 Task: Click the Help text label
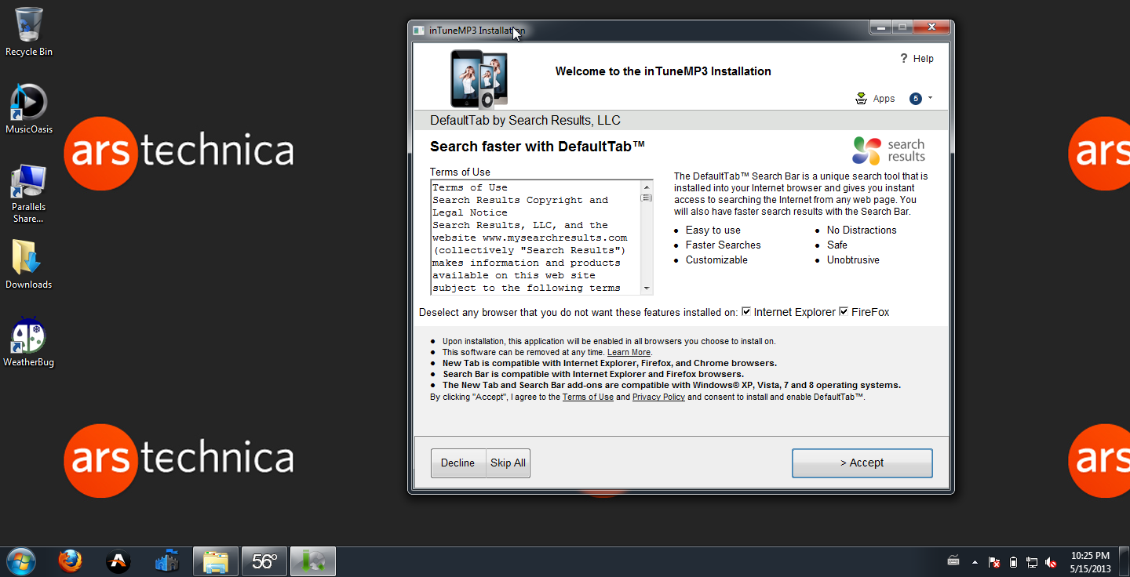pyautogui.click(x=924, y=58)
